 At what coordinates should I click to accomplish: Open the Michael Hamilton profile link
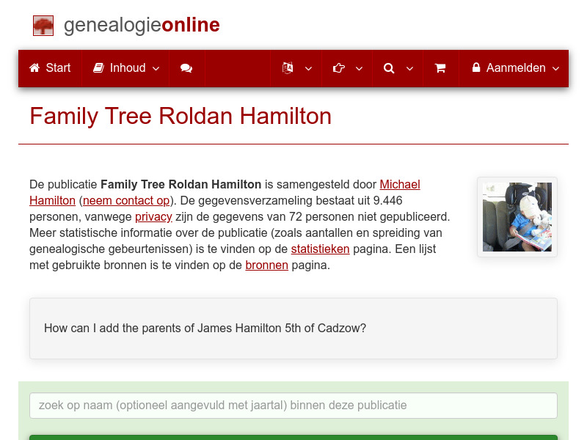pyautogui.click(x=400, y=184)
